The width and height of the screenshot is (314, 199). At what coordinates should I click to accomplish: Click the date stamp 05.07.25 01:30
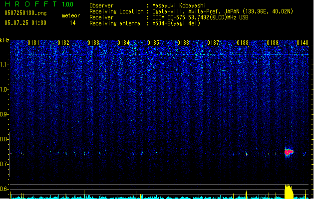[25, 23]
